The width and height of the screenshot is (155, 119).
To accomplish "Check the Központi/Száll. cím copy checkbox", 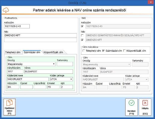I will coord(124,51).
